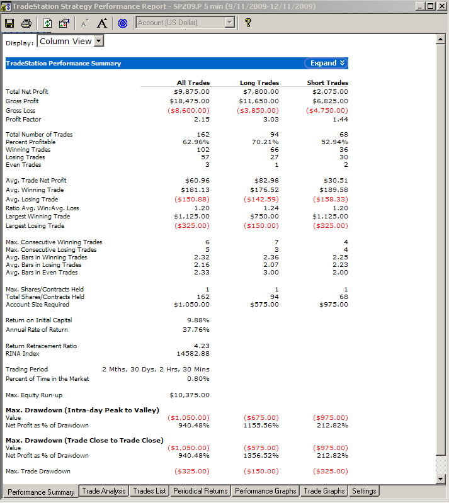Click the increase font size icon

pyautogui.click(x=102, y=23)
